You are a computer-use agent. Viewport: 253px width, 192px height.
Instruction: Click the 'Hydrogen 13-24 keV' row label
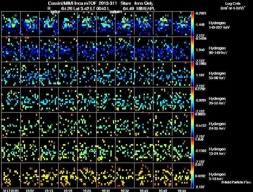pos(217,151)
